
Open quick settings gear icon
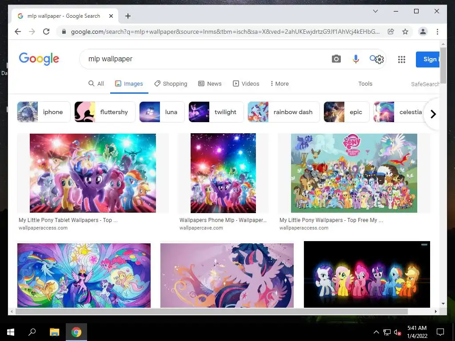coord(379,59)
